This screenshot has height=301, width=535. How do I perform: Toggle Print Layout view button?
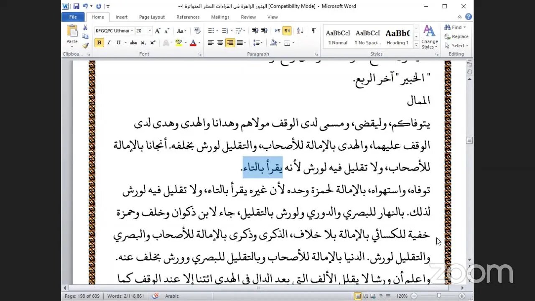click(x=358, y=296)
